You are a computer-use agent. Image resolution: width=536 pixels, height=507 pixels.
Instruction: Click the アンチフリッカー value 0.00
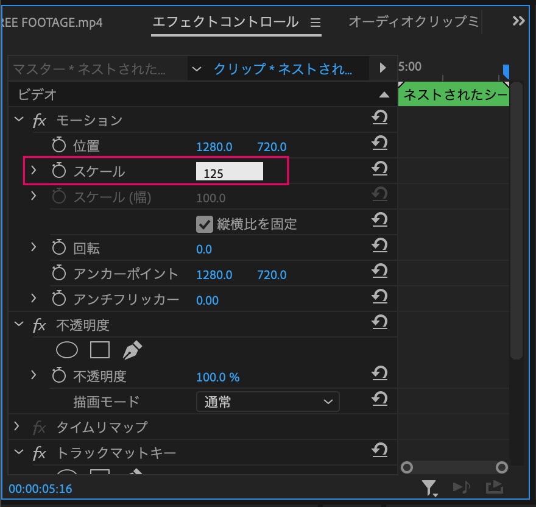207,300
